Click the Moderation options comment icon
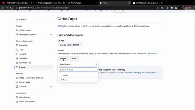This screenshot has height=110, width=195. (17, 35)
